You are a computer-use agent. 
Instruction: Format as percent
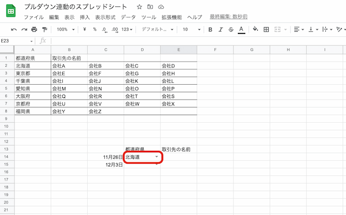tap(95, 29)
